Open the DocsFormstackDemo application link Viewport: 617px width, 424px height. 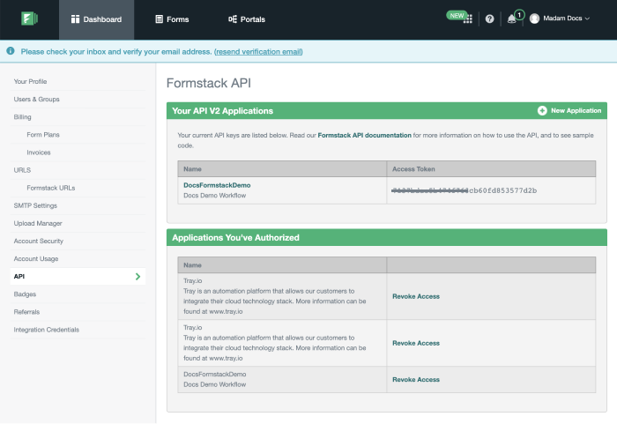pyautogui.click(x=217, y=185)
